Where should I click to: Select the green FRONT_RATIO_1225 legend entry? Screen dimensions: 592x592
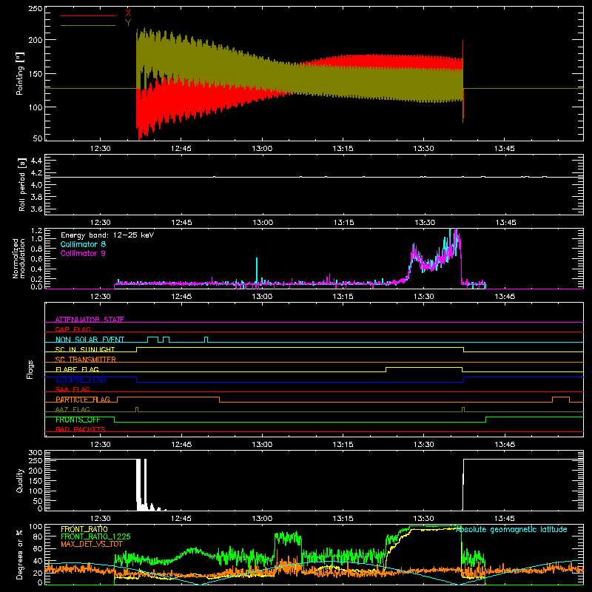[x=95, y=536]
